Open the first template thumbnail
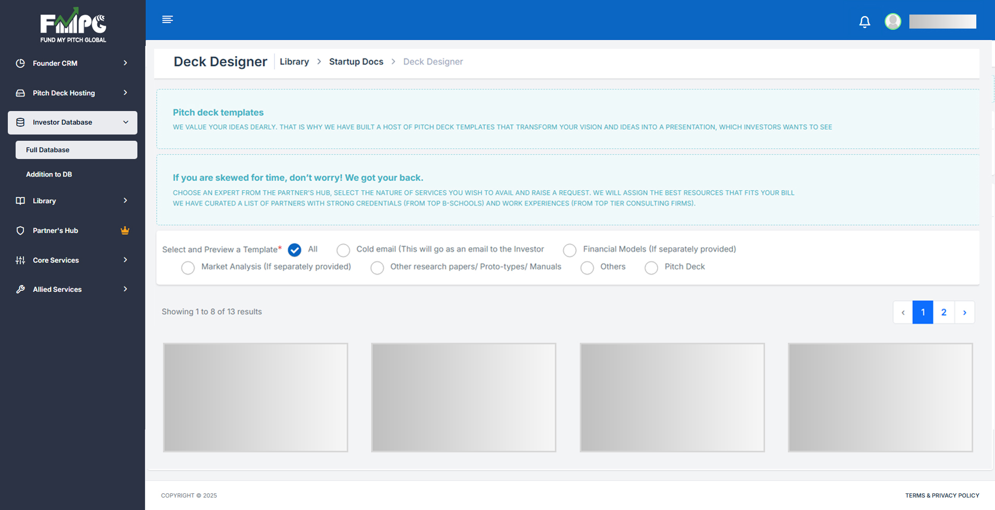The image size is (995, 510). (x=255, y=397)
